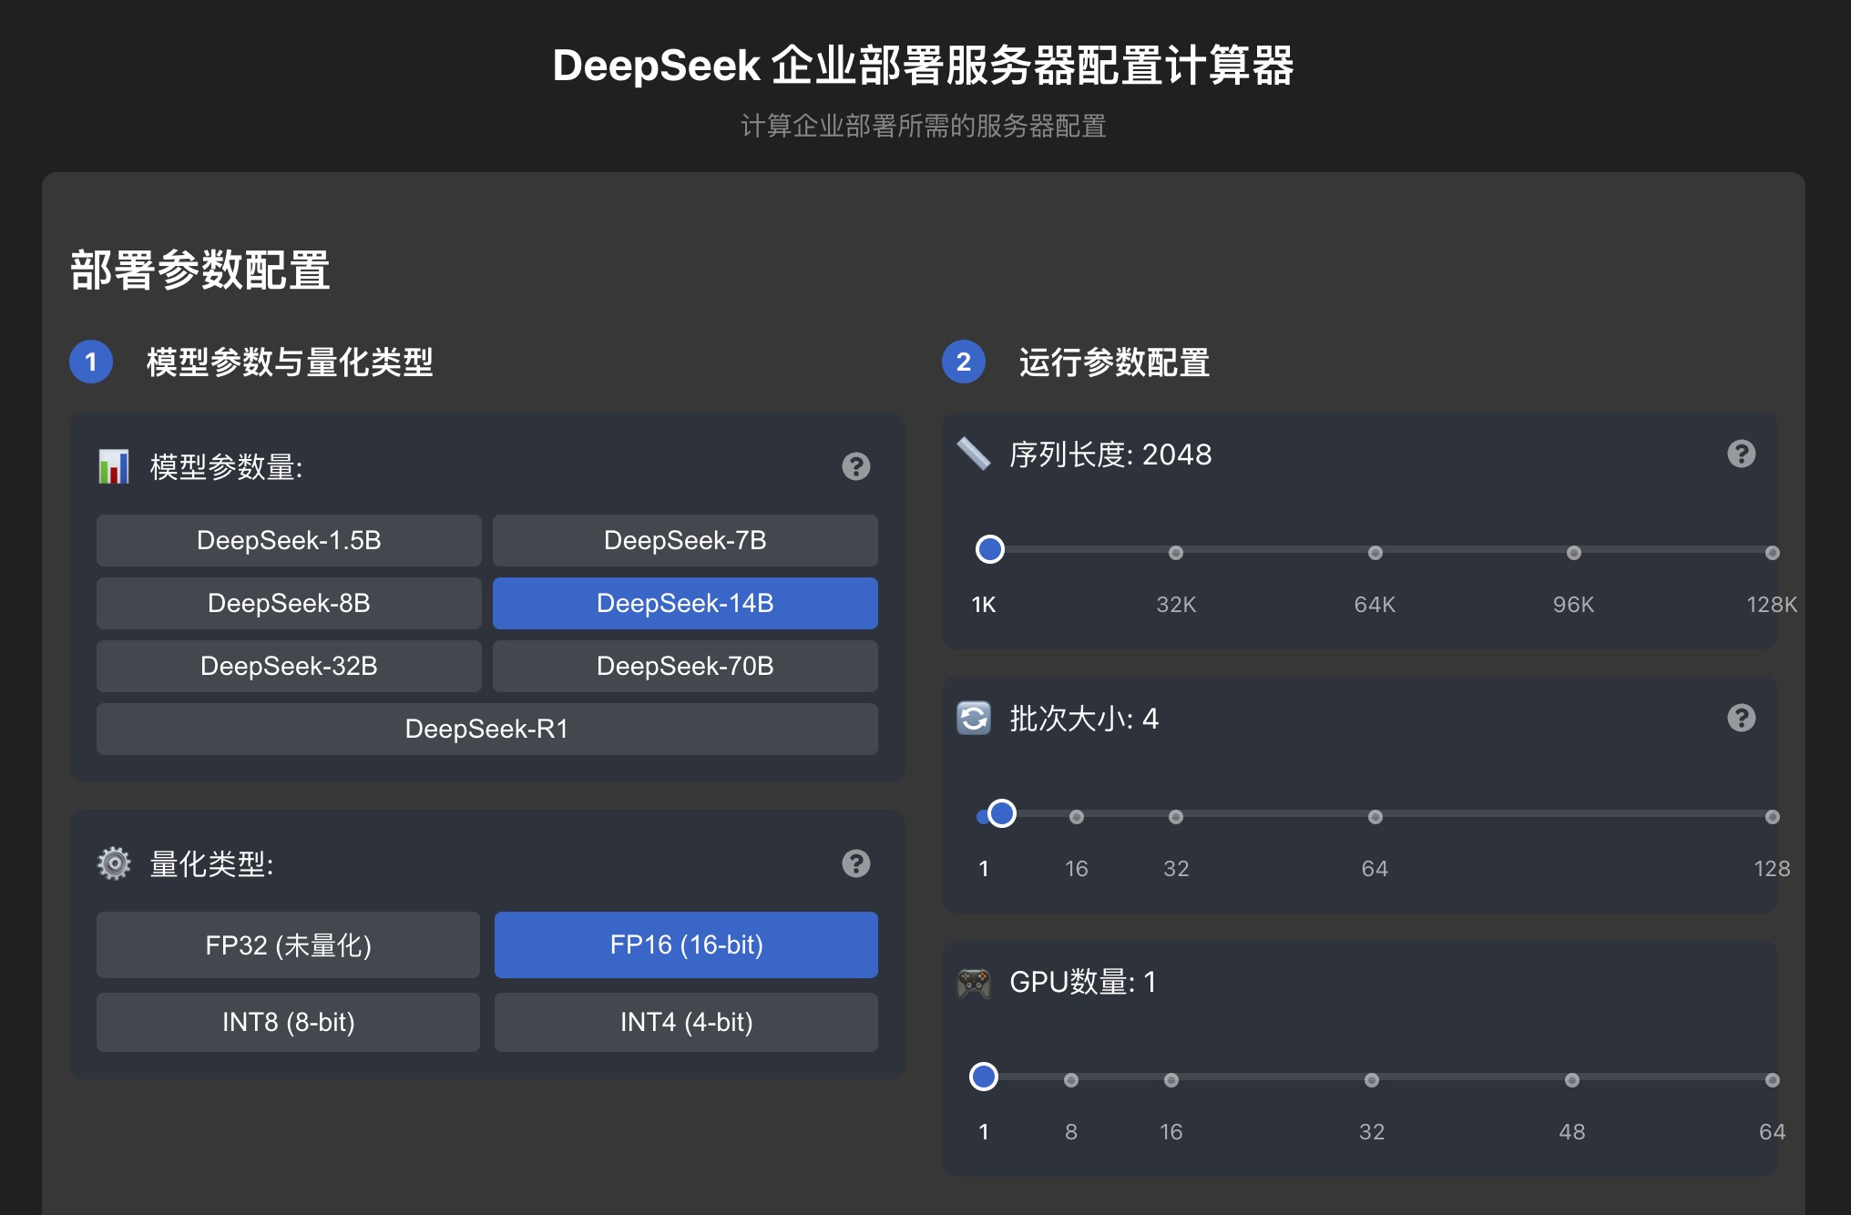1851x1215 pixels.
Task: Click the 批次大小: 4 label
Action: [x=1084, y=719]
